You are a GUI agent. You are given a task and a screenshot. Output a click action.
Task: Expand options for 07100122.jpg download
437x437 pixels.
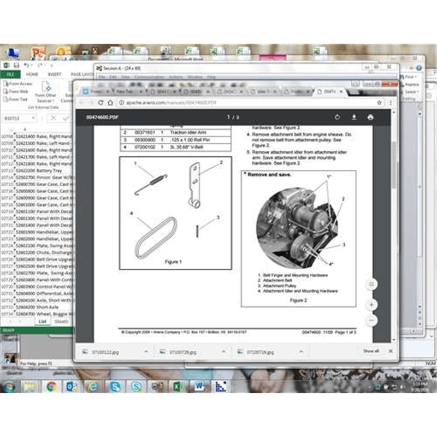click(146, 352)
